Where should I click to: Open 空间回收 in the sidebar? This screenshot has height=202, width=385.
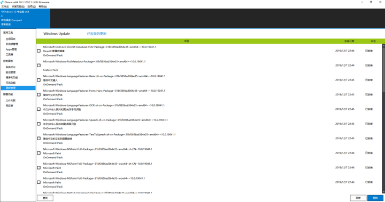pyautogui.click(x=11, y=39)
